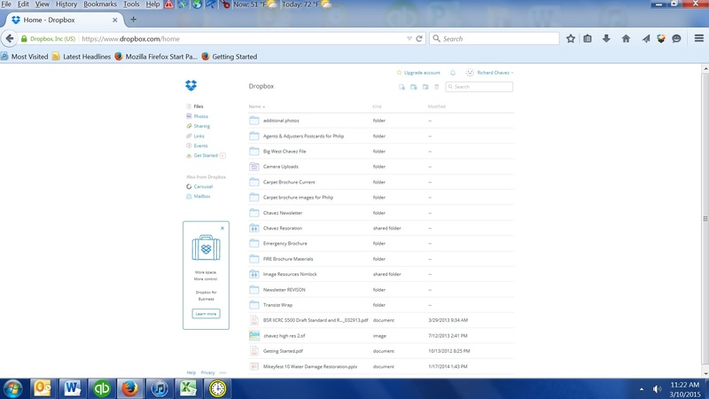Open the Tools menu
This screenshot has height=399, width=709.
pyautogui.click(x=131, y=4)
